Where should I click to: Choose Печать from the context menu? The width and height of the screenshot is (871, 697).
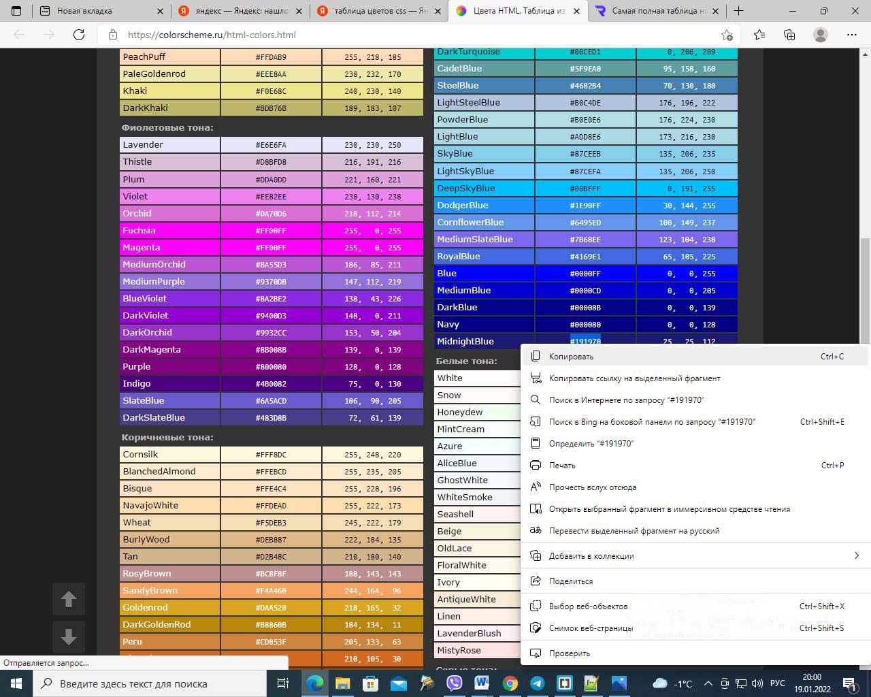point(562,465)
